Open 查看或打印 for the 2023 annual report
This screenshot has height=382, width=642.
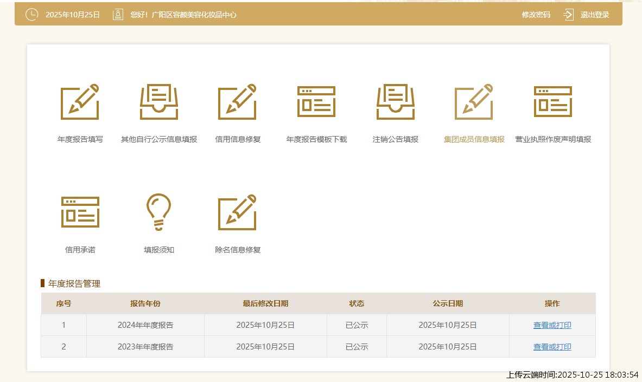[552, 347]
